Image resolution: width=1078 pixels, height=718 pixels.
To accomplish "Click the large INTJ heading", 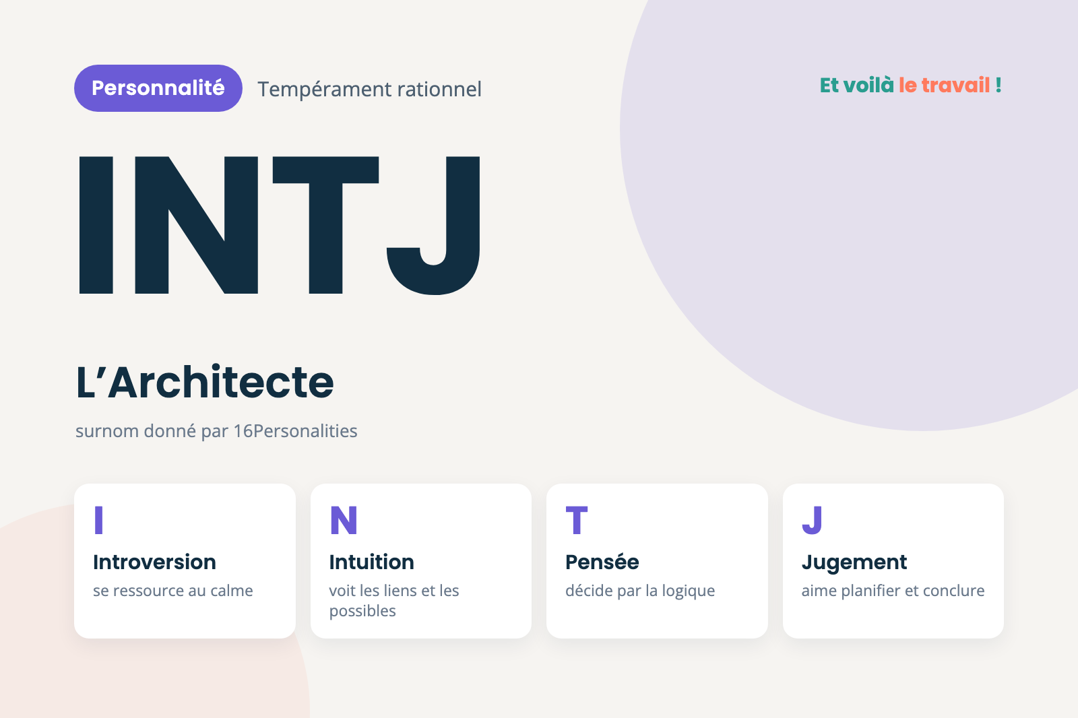I will click(280, 225).
